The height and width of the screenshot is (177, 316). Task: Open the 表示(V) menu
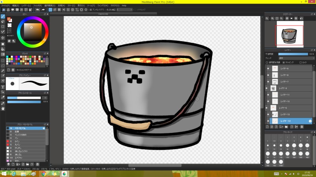81,6
